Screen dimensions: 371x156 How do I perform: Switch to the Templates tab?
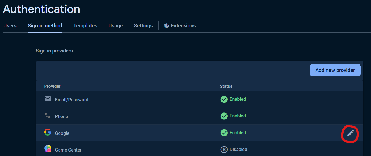click(x=85, y=26)
